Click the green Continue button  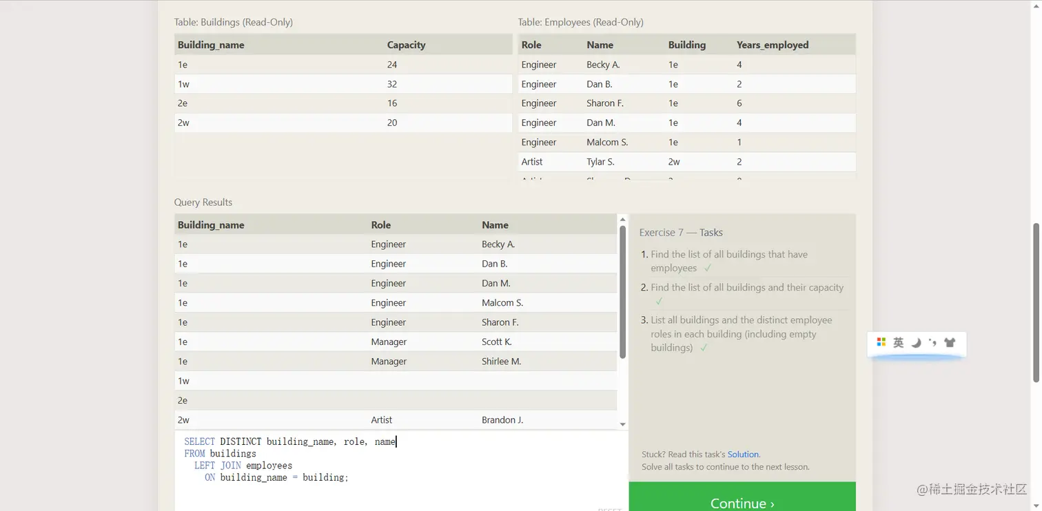(742, 497)
